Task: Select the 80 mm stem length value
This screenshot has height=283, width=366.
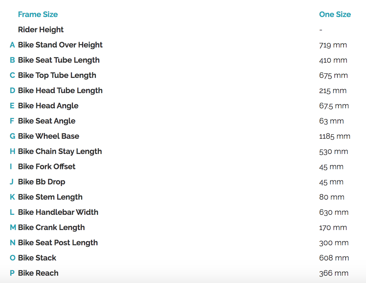Action: point(331,197)
